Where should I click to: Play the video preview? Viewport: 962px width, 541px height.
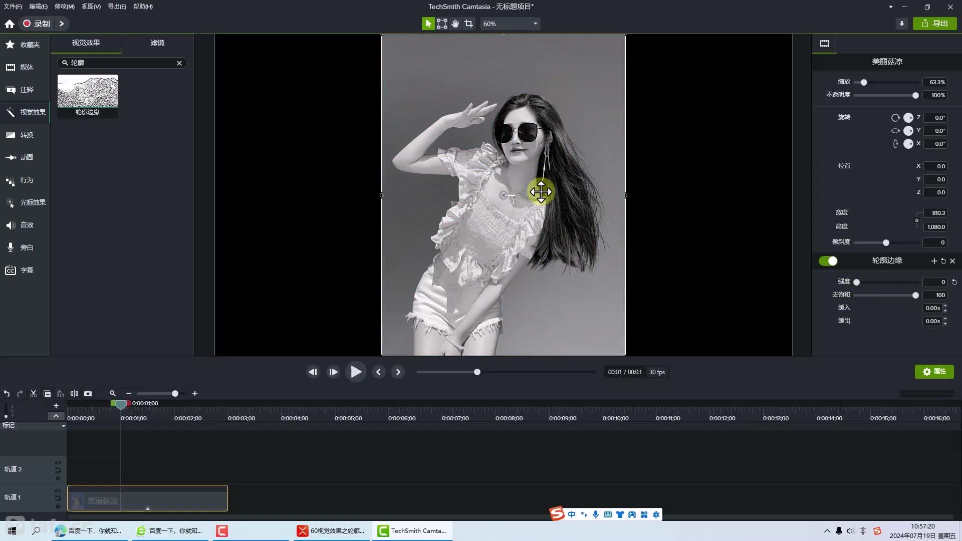click(x=356, y=372)
